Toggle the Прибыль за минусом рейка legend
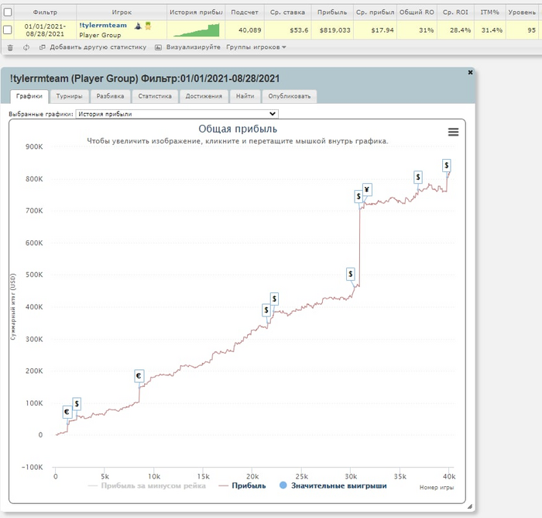The height and width of the screenshot is (518, 542). [x=147, y=485]
